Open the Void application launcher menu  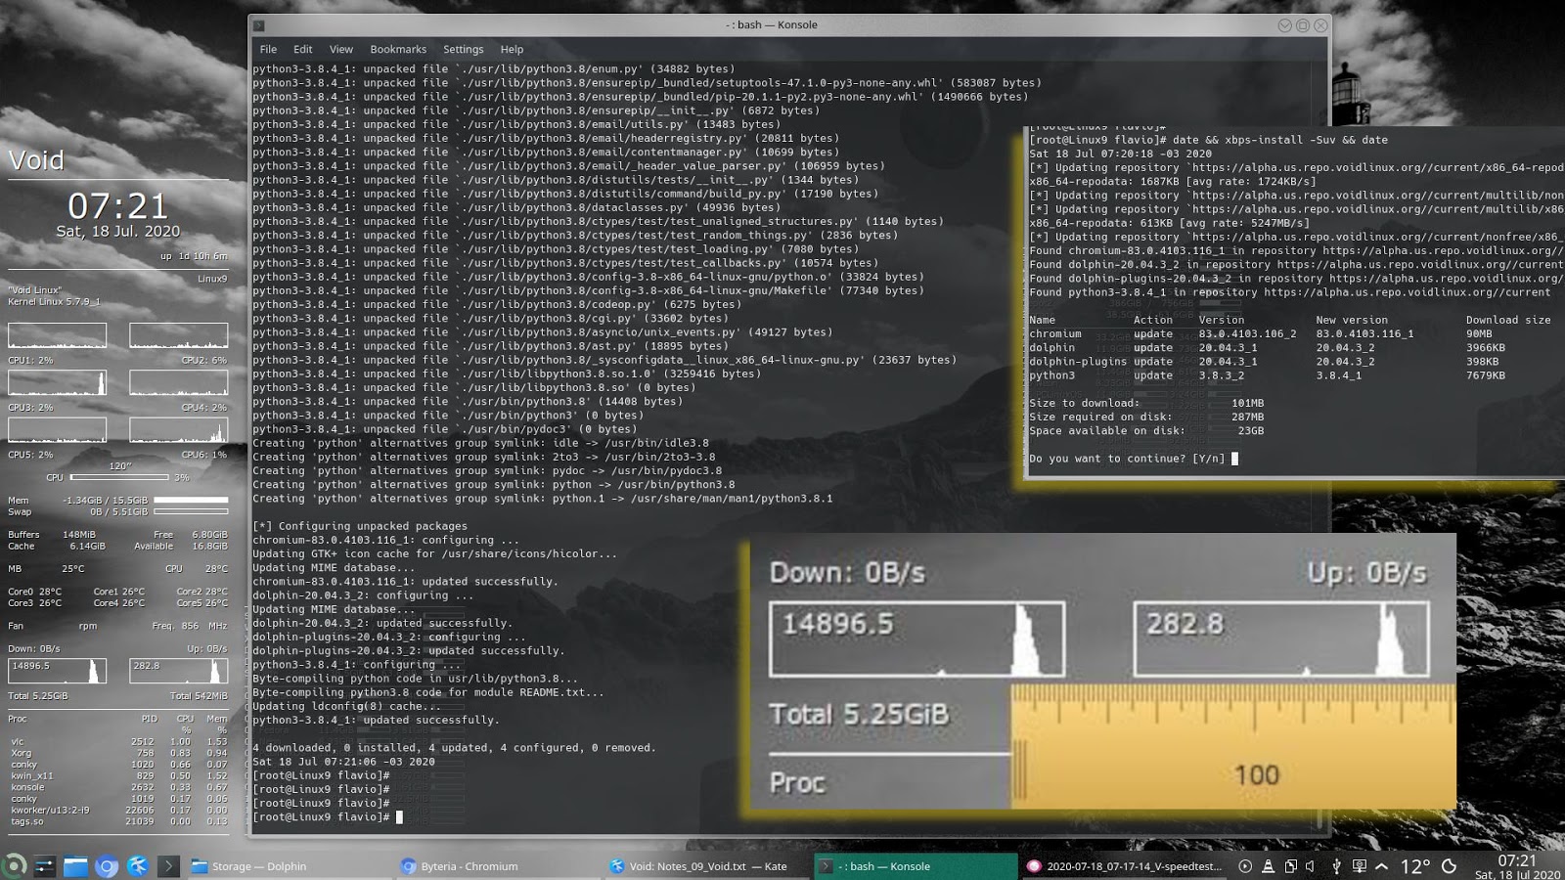coord(13,865)
